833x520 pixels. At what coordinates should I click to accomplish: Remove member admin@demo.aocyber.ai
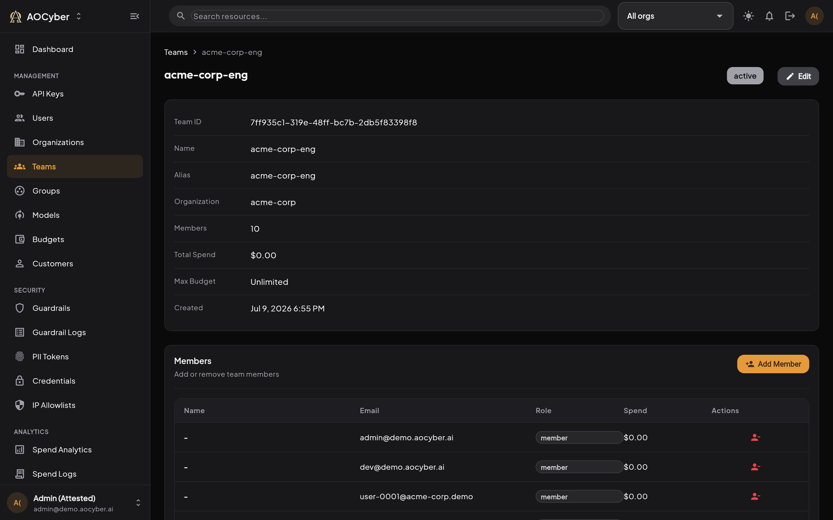755,437
